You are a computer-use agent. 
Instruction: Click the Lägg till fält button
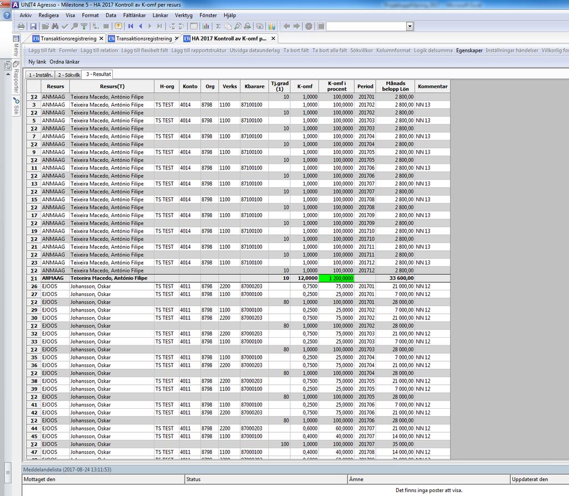(42, 51)
